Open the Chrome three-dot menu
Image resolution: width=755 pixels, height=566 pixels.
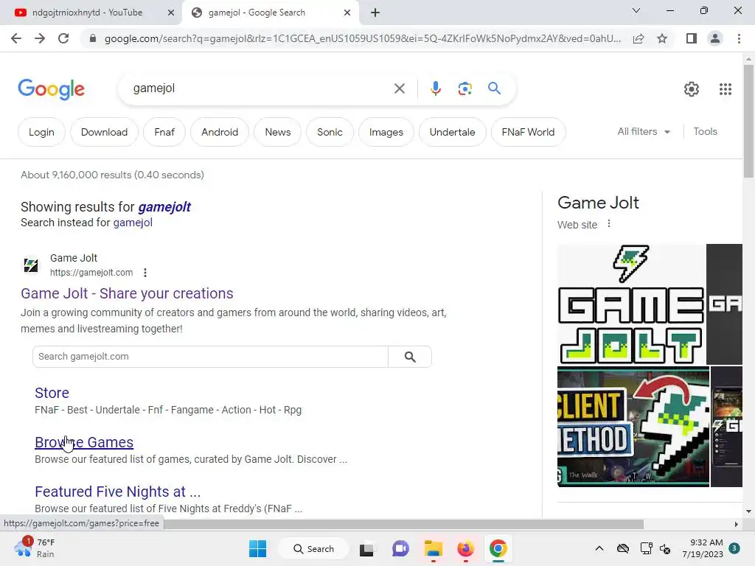pyautogui.click(x=739, y=38)
